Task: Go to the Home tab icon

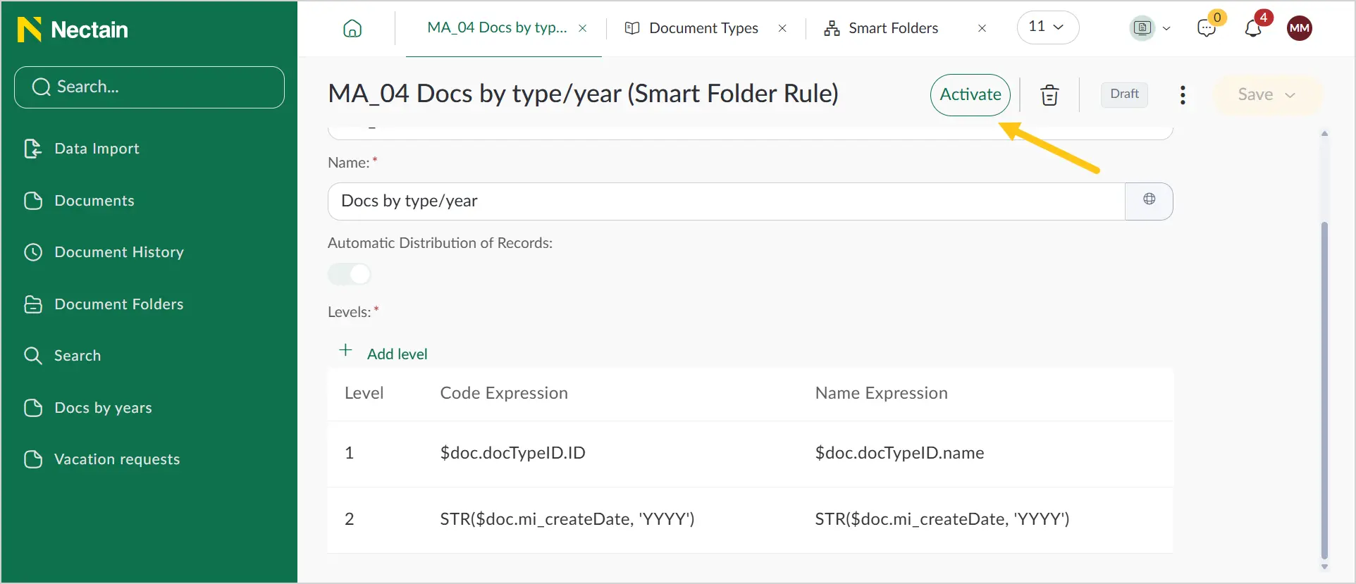Action: 352,28
